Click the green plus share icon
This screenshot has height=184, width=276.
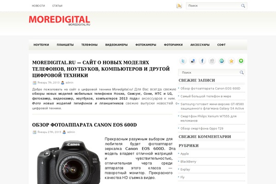241,61
